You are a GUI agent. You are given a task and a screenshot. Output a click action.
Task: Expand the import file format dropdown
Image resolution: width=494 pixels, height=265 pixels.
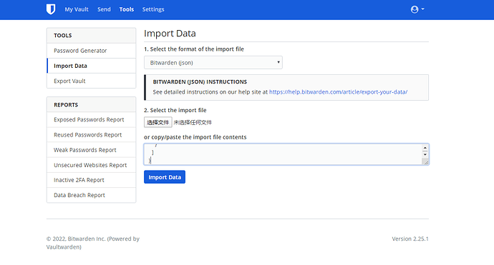213,63
